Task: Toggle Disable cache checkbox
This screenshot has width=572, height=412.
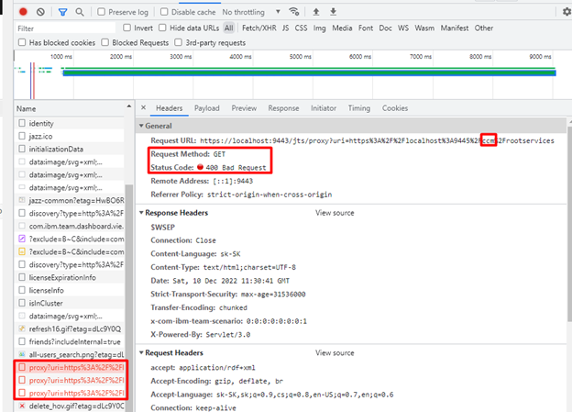Action: [x=164, y=12]
